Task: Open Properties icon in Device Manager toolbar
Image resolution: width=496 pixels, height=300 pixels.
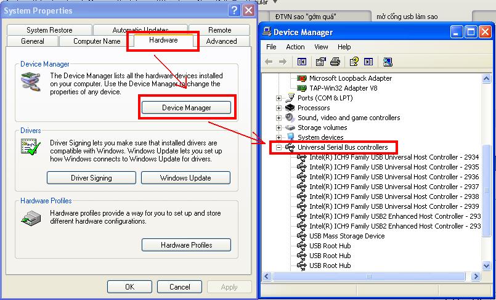Action: click(x=321, y=62)
